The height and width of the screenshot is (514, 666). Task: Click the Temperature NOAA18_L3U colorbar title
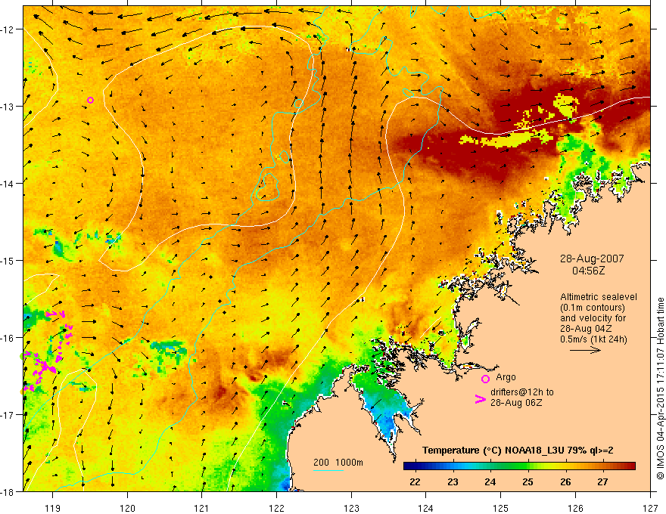pos(518,451)
